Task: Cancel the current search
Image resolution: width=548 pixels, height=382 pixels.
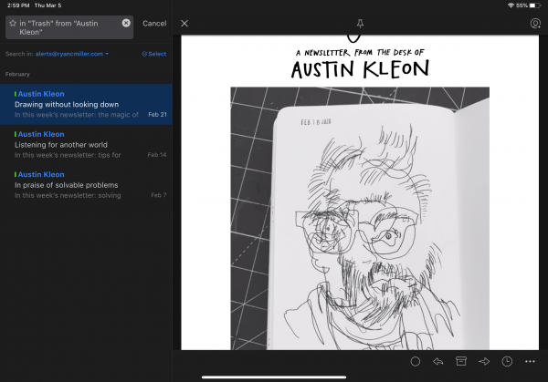Action: (154, 23)
